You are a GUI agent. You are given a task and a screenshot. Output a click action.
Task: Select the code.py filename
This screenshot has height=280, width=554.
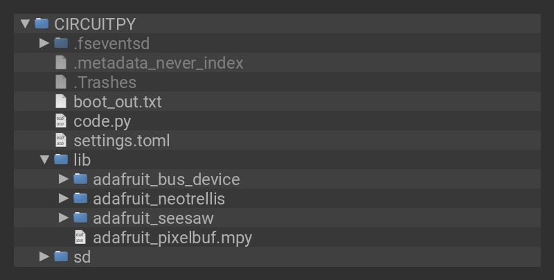(102, 121)
